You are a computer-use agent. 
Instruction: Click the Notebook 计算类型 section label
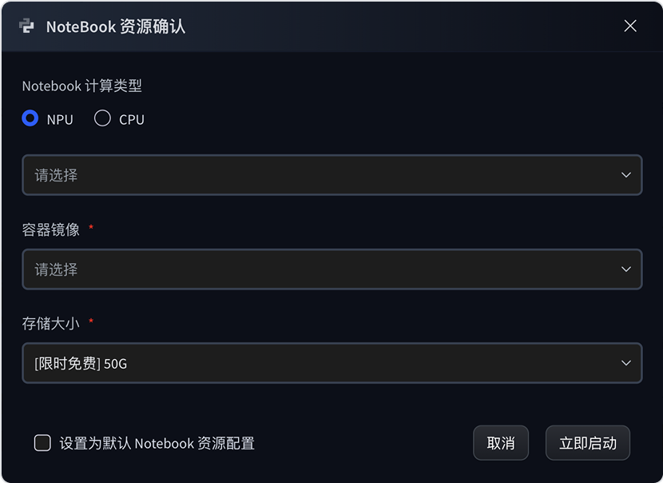point(82,86)
